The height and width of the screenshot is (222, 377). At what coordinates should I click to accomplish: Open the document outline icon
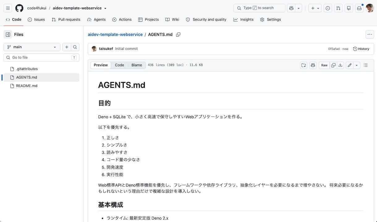click(x=366, y=65)
